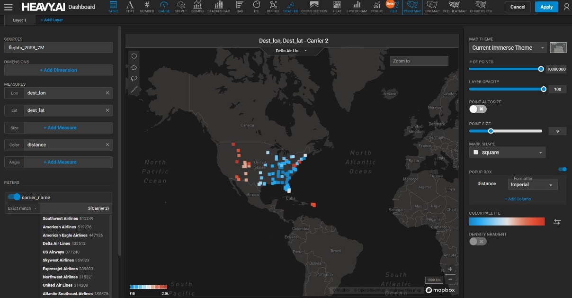Viewport: 572px width, 298px height.
Task: Pick the Histogram chart icon
Action: click(357, 7)
